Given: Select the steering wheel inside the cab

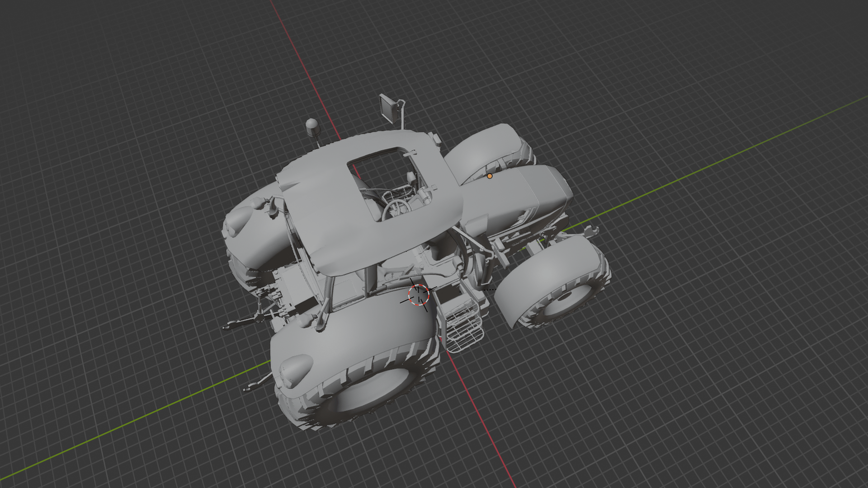Looking at the screenshot, I should click(396, 210).
